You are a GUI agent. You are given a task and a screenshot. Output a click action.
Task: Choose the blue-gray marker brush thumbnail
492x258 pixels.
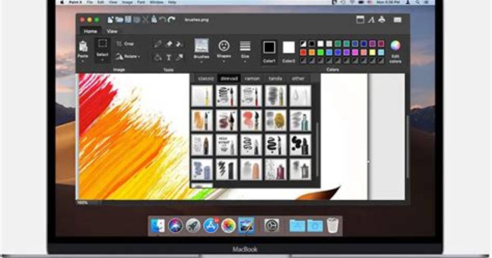202,169
